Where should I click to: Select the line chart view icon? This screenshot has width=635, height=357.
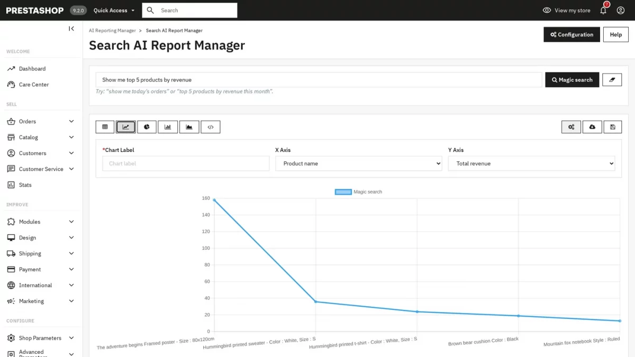126,127
